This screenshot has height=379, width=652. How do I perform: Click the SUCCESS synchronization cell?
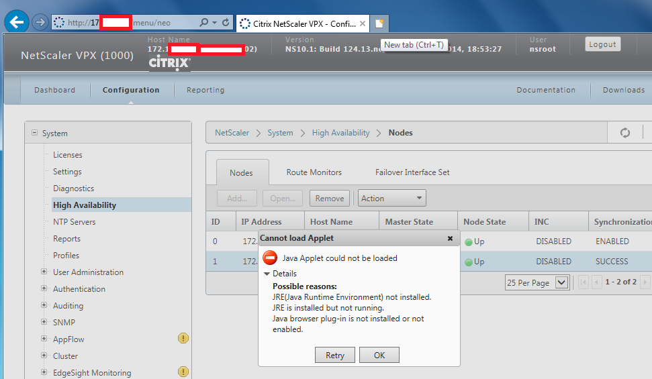pos(612,262)
